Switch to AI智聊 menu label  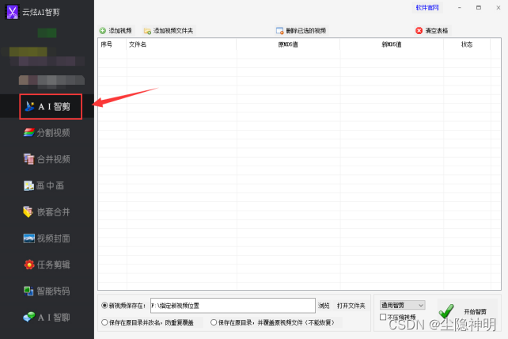pos(54,318)
